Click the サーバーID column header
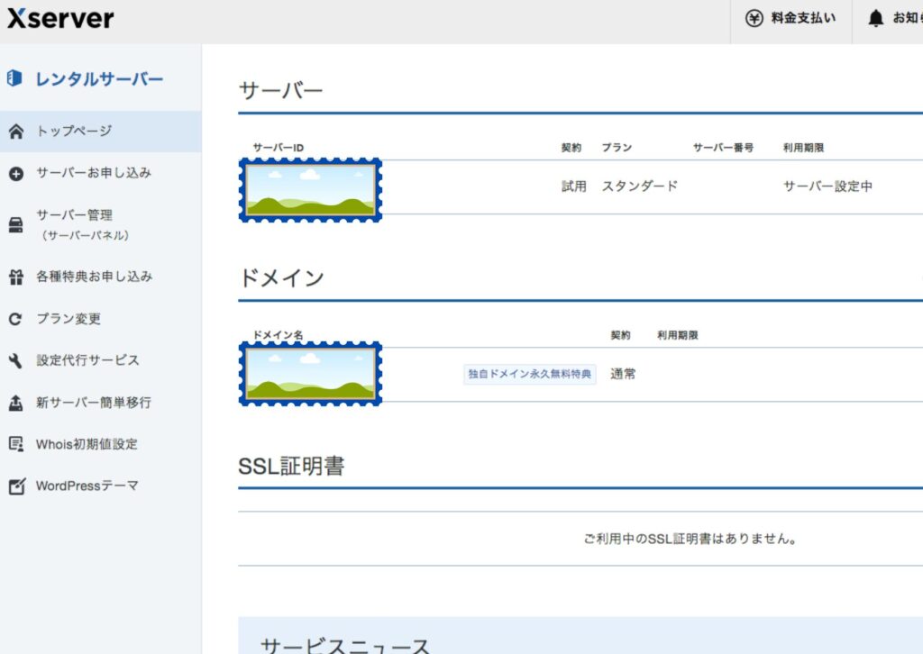 tap(278, 148)
